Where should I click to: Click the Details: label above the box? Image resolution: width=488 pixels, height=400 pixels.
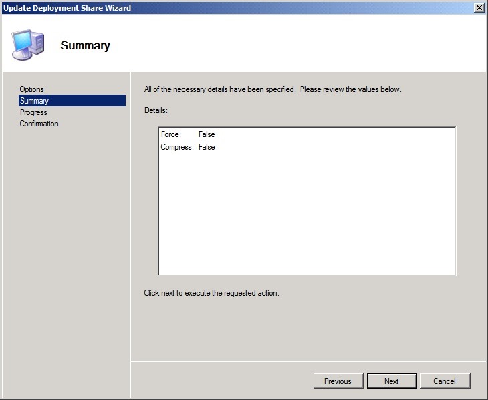point(156,110)
